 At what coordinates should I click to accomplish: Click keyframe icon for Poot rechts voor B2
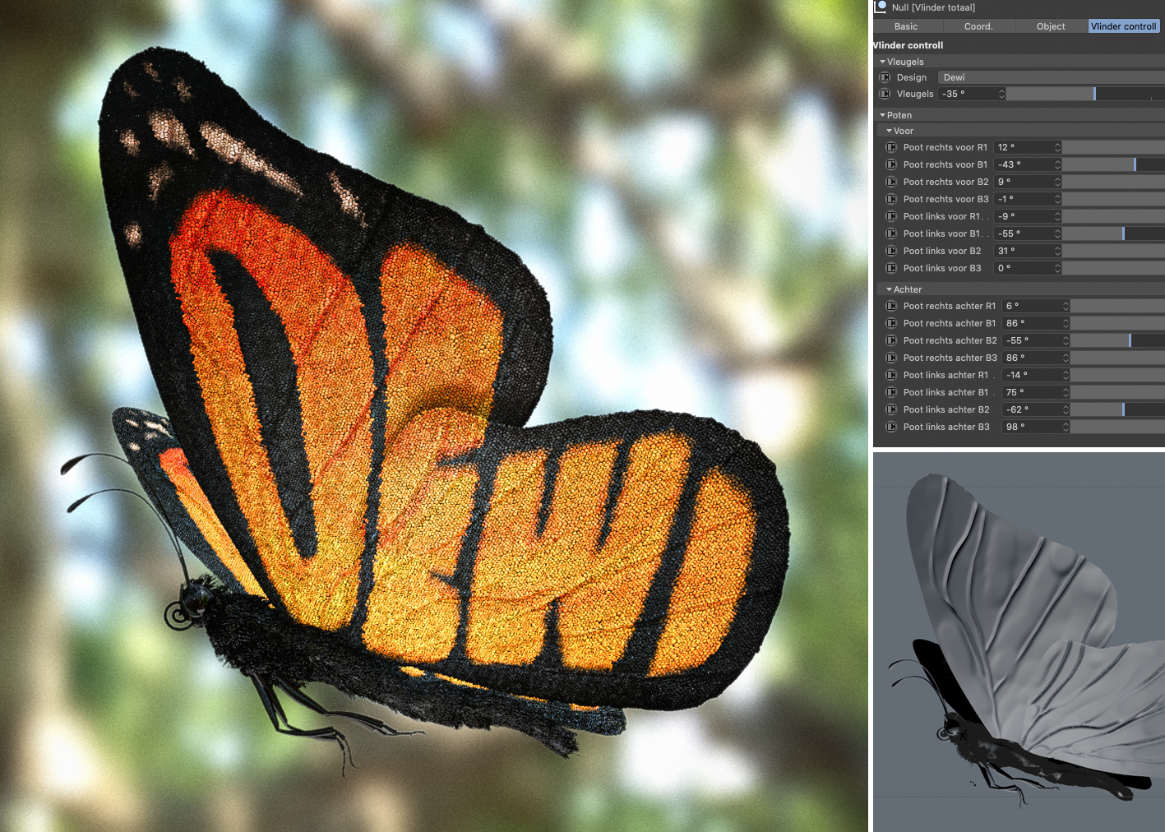click(891, 182)
